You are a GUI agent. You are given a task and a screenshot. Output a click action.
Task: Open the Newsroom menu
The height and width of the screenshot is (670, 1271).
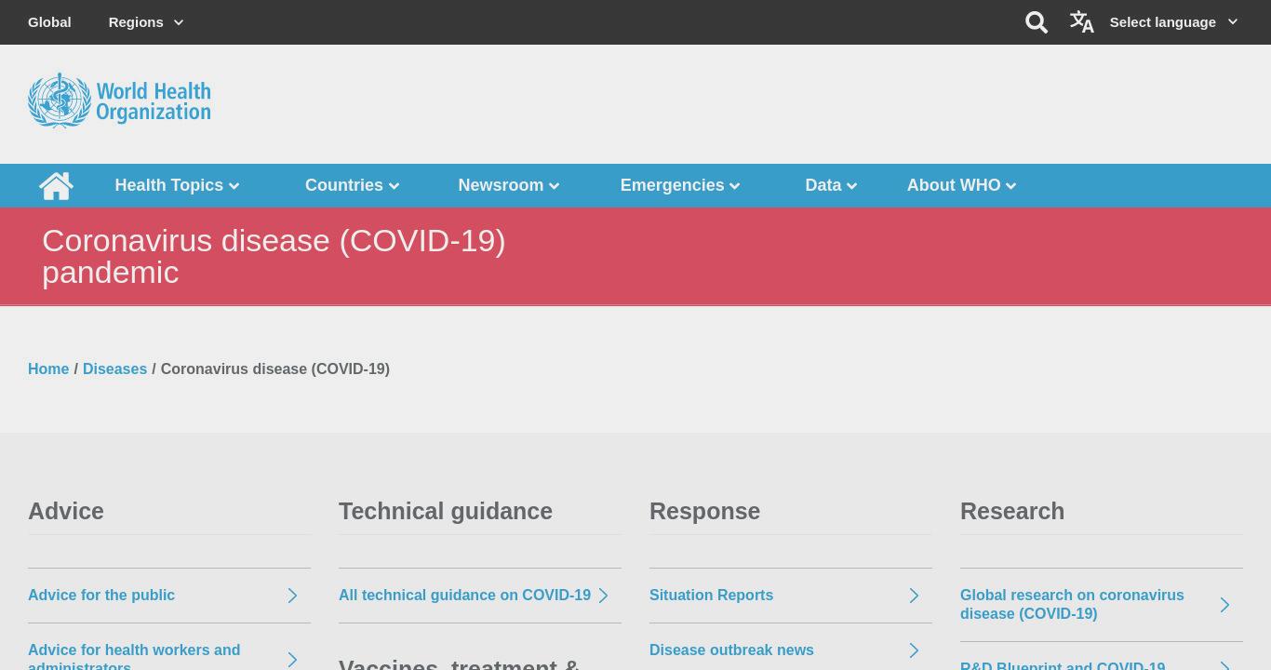click(508, 185)
